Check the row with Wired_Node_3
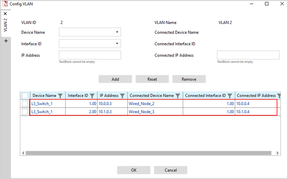The width and height of the screenshot is (288, 179). click(x=25, y=112)
